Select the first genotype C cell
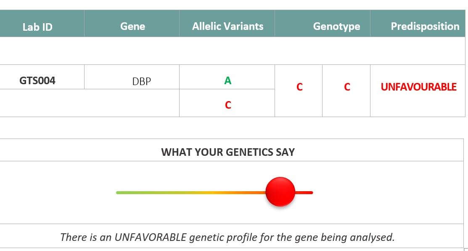 pos(299,87)
